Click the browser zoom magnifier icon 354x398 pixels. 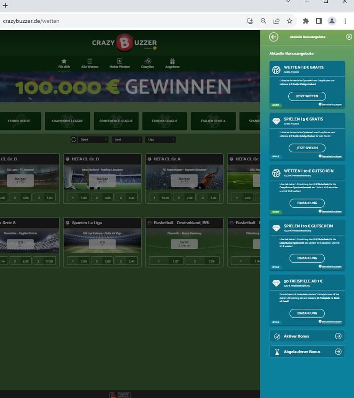point(264,21)
